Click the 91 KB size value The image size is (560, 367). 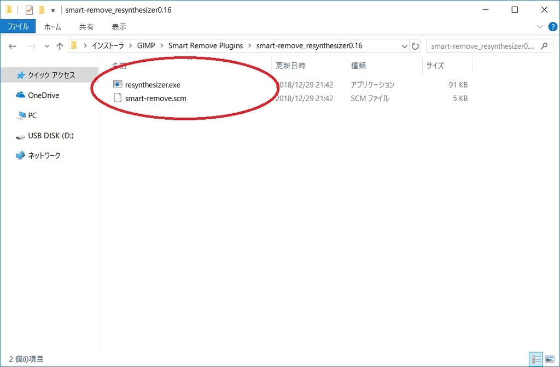pyautogui.click(x=458, y=85)
